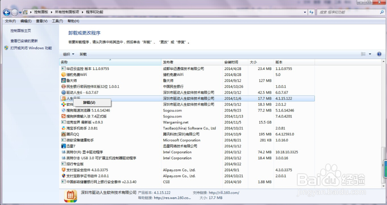The height and width of the screenshot is (205, 387).
Task: Select the 鲁大师 program icon
Action: 63,80
